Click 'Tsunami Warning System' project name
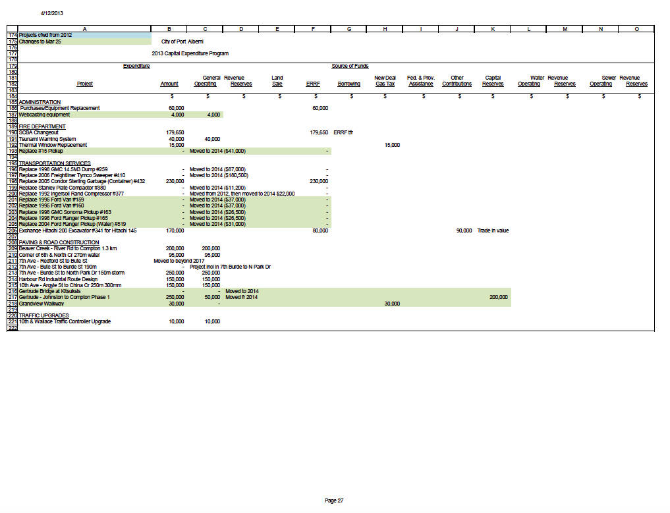This screenshot has width=670, height=513. click(x=47, y=139)
